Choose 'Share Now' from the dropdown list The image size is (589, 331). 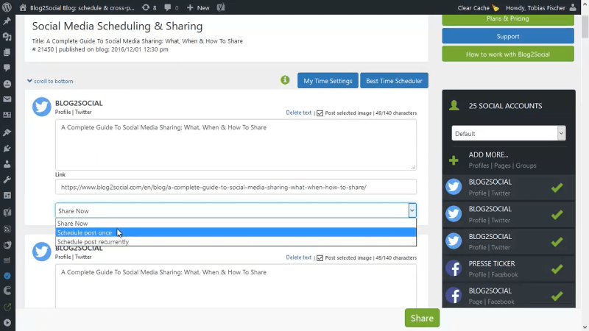236,224
